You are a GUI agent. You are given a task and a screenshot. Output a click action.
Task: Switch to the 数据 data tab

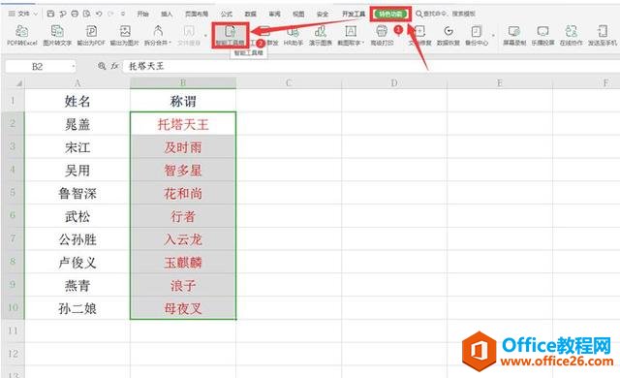(x=251, y=14)
